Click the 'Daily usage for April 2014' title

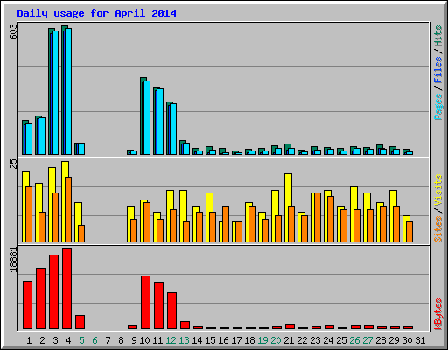(96, 13)
